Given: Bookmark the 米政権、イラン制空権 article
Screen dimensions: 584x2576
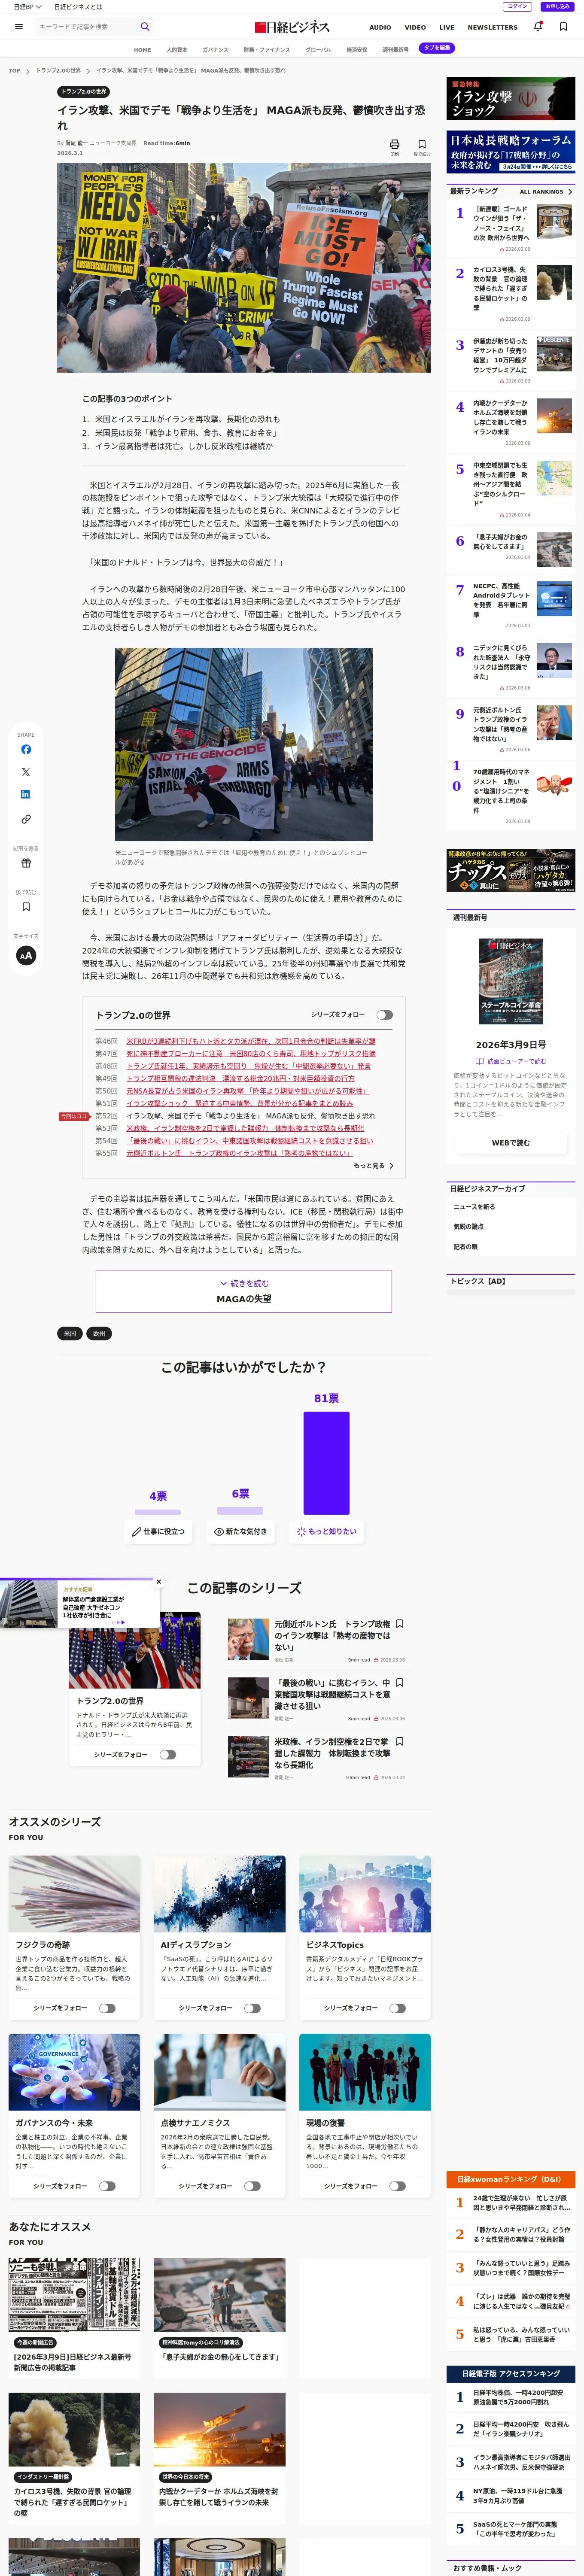Looking at the screenshot, I should [400, 1741].
